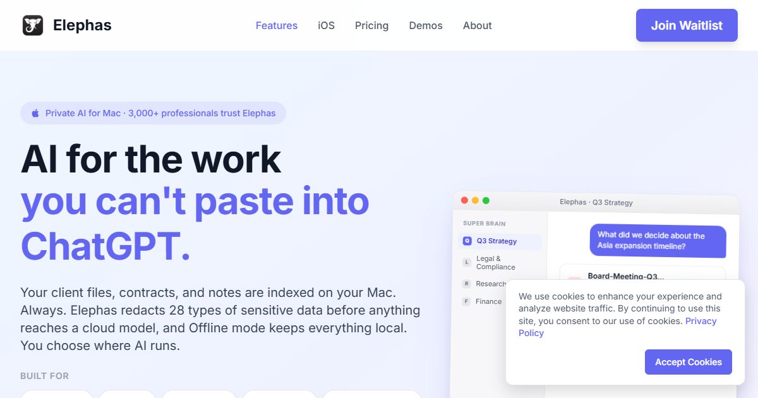Image resolution: width=758 pixels, height=398 pixels.
Task: Click the Board-Meeting-Q3 file card
Action: click(642, 274)
